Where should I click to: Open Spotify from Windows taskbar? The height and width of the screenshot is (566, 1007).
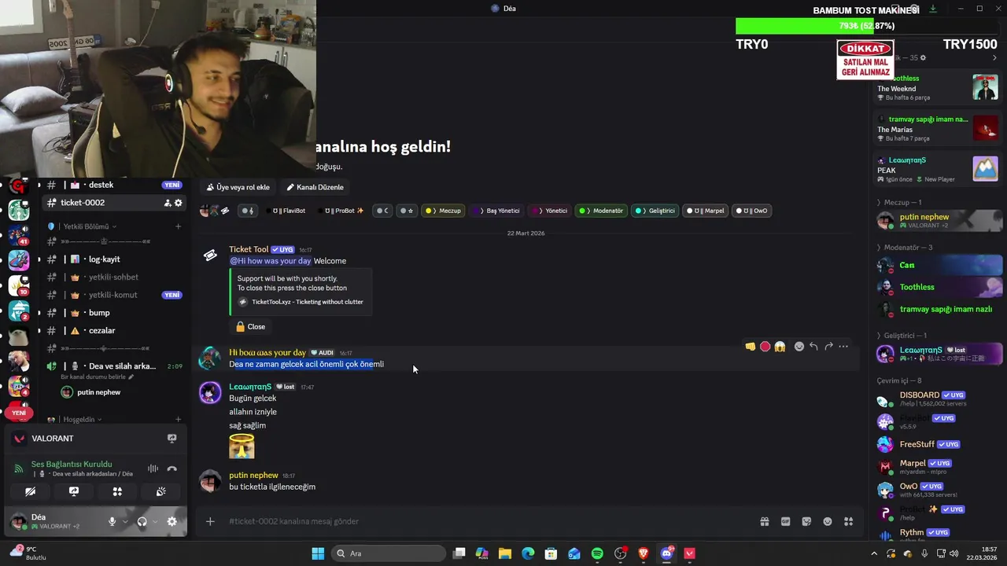pos(597,553)
